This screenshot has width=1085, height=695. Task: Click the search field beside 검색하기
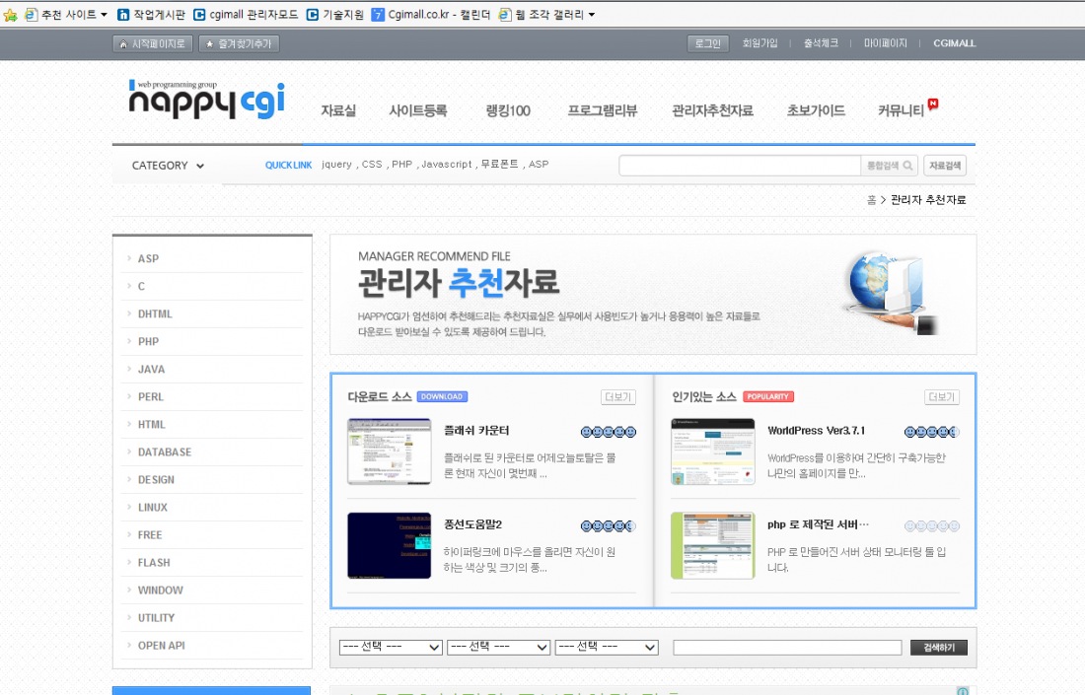tap(786, 648)
